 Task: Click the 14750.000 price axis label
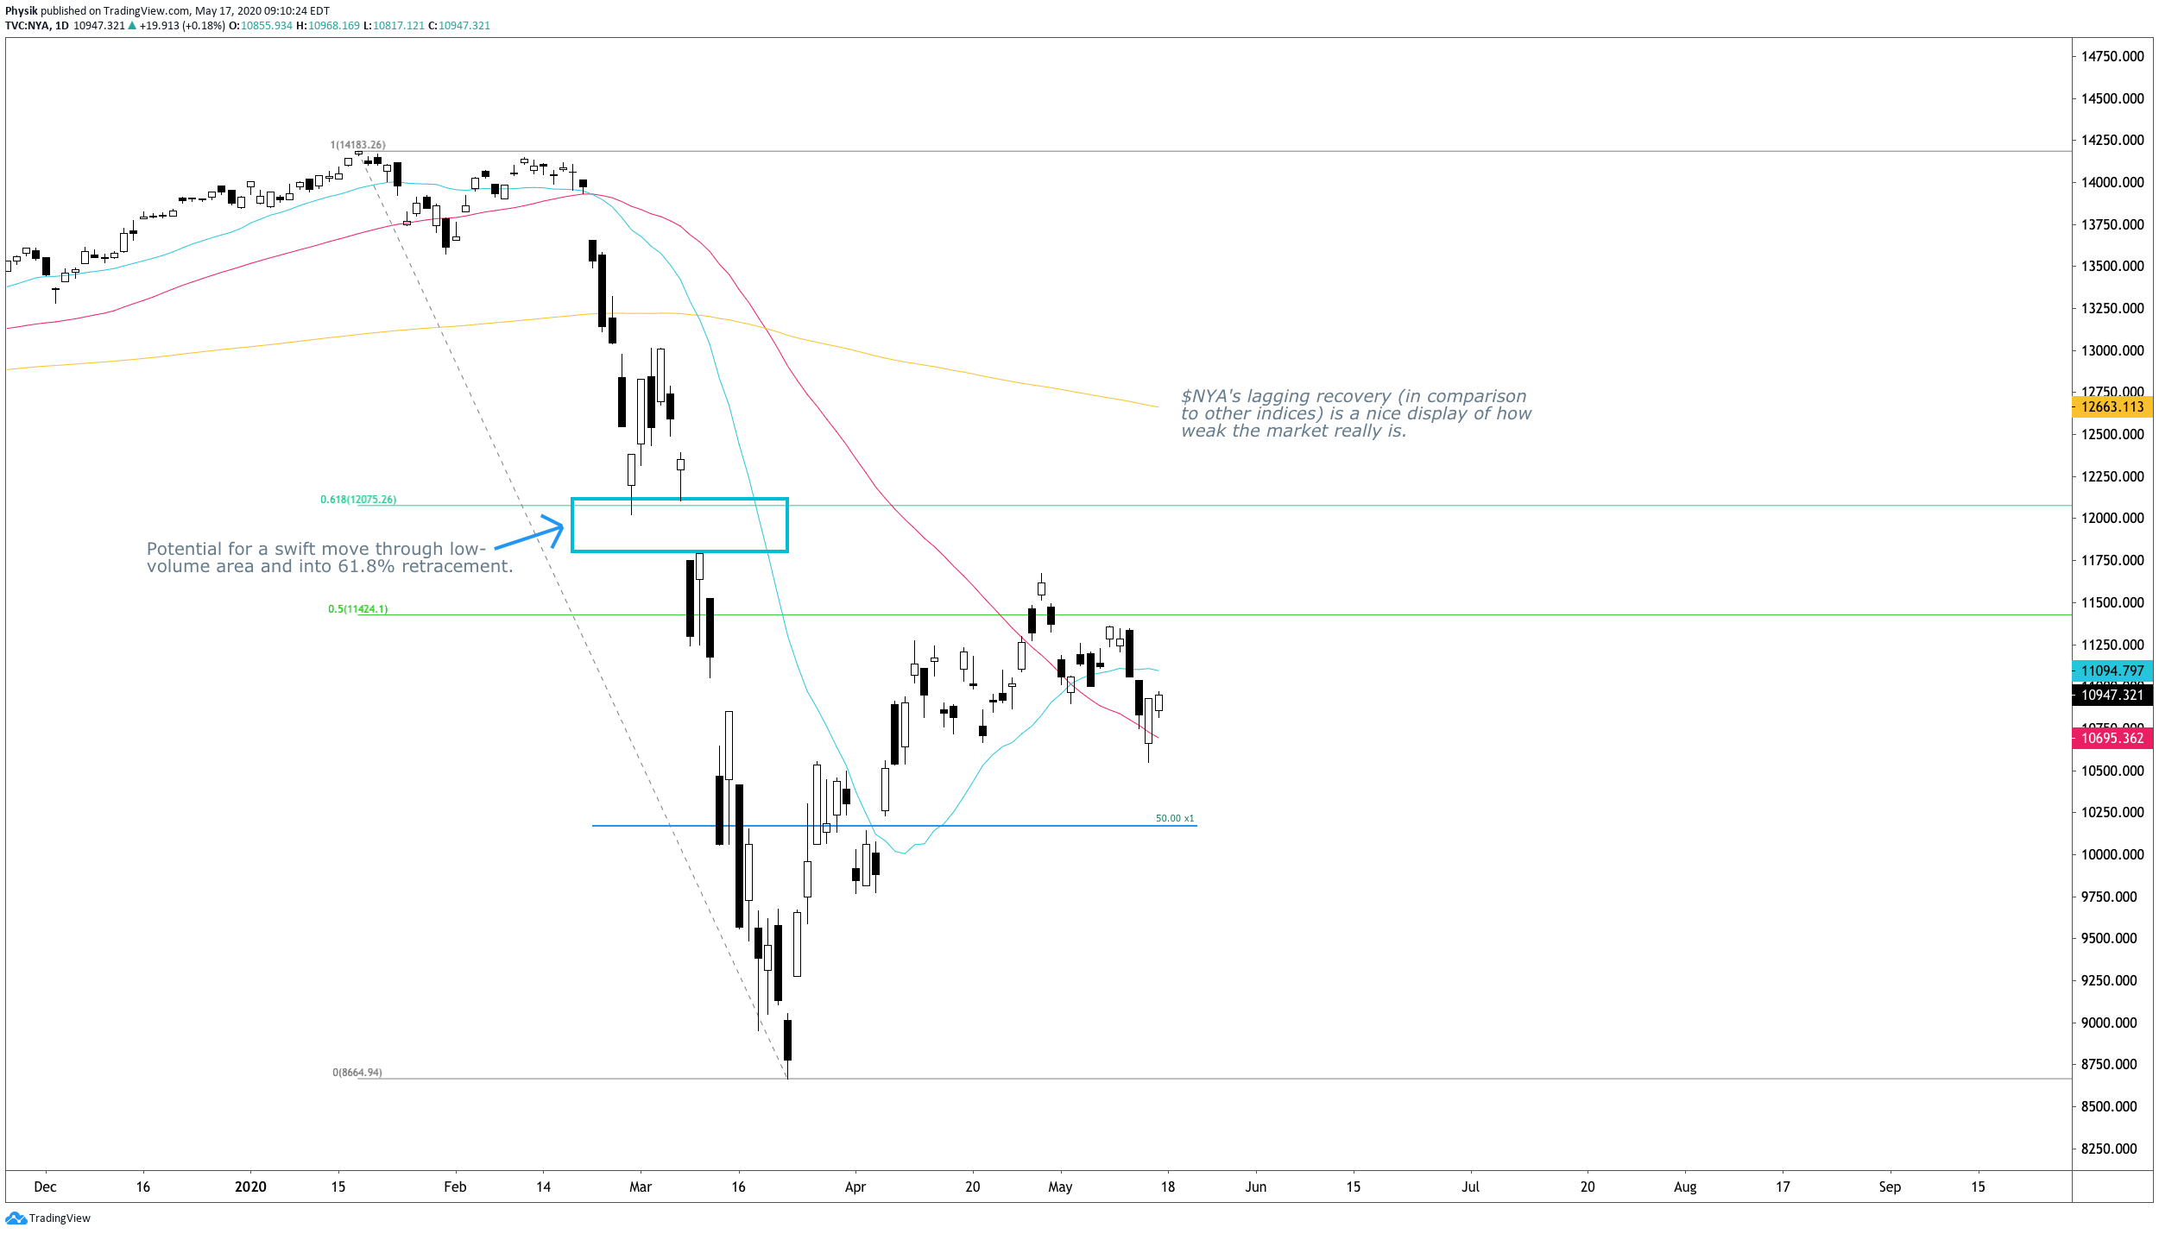[2112, 56]
